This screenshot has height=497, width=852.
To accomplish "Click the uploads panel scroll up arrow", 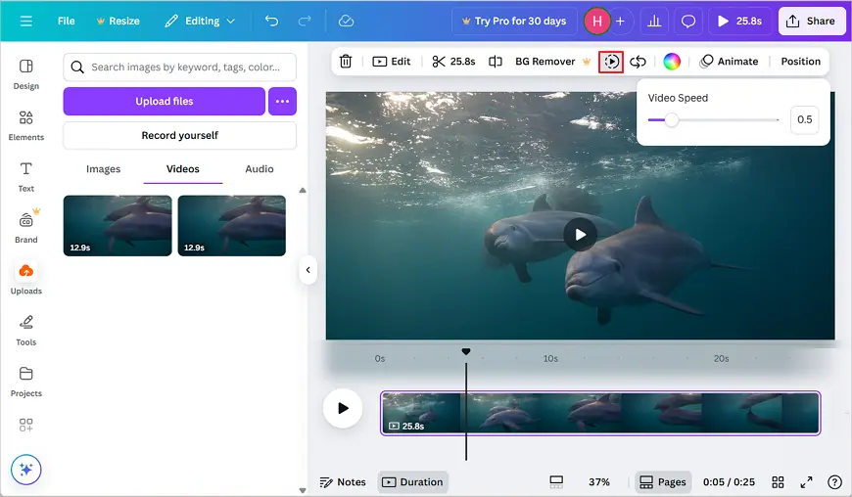I will pos(303,191).
